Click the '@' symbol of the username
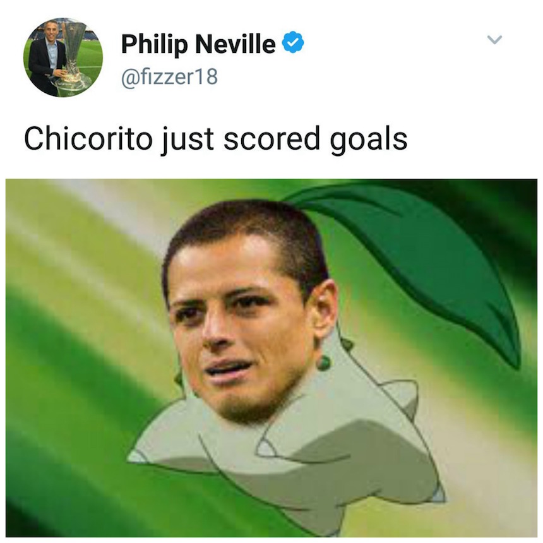 (x=128, y=78)
